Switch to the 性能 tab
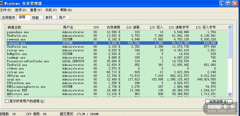 coord(37,17)
